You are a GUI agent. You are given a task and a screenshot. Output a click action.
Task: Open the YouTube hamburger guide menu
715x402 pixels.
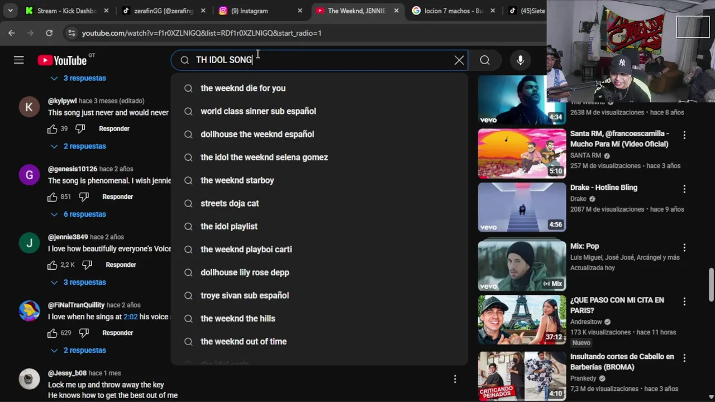click(19, 60)
